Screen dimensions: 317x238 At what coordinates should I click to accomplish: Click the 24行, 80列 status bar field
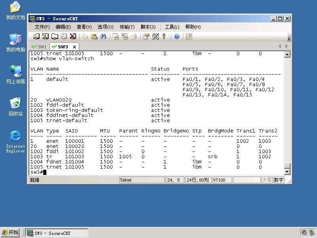(198, 180)
